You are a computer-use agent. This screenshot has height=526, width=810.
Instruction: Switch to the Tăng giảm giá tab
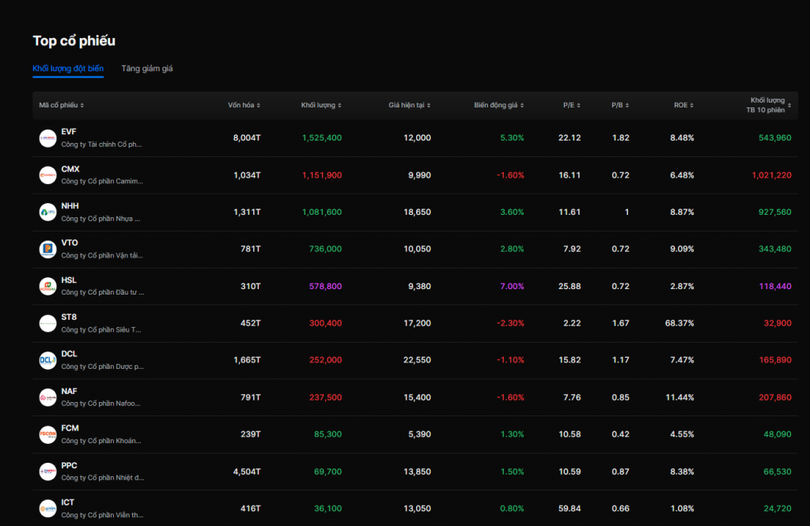pos(147,69)
